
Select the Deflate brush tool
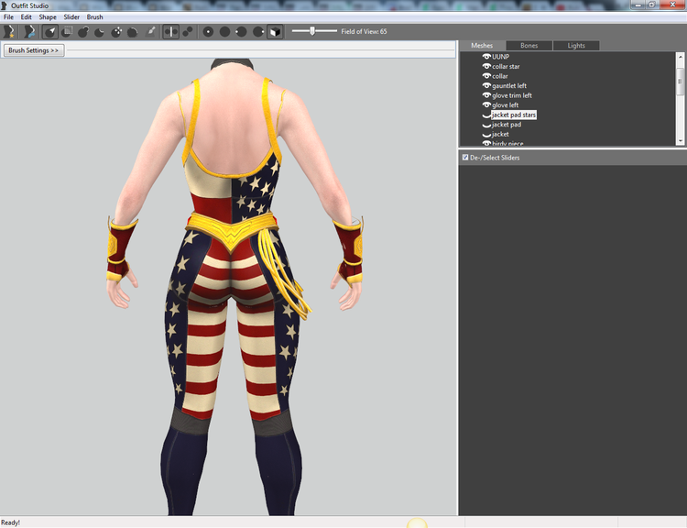pos(100,31)
